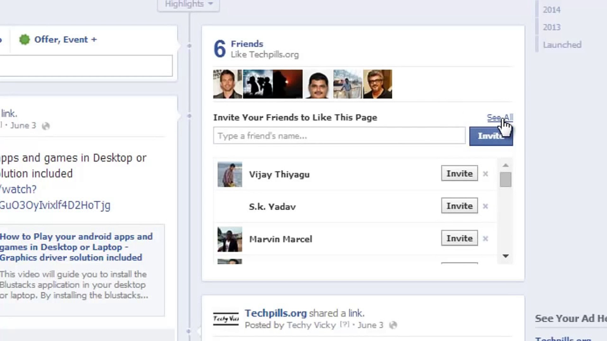This screenshot has height=341, width=607.
Task: Open the android apps graphics driver article link
Action: click(76, 247)
